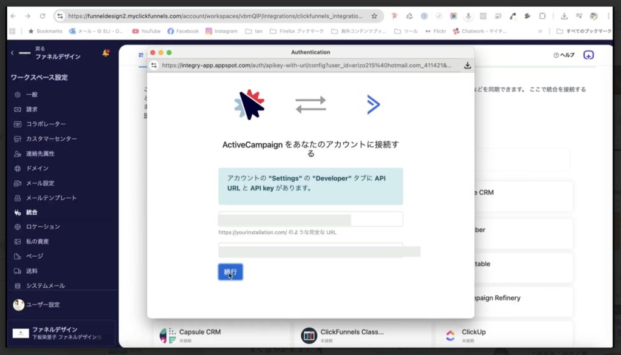Screen dimensions: 621x355
Task: Click the ClickFunnels Classic logo icon
Action: tap(309, 336)
